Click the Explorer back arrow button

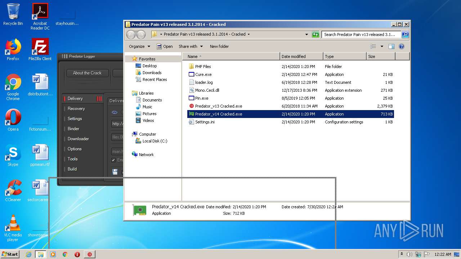[x=131, y=35]
